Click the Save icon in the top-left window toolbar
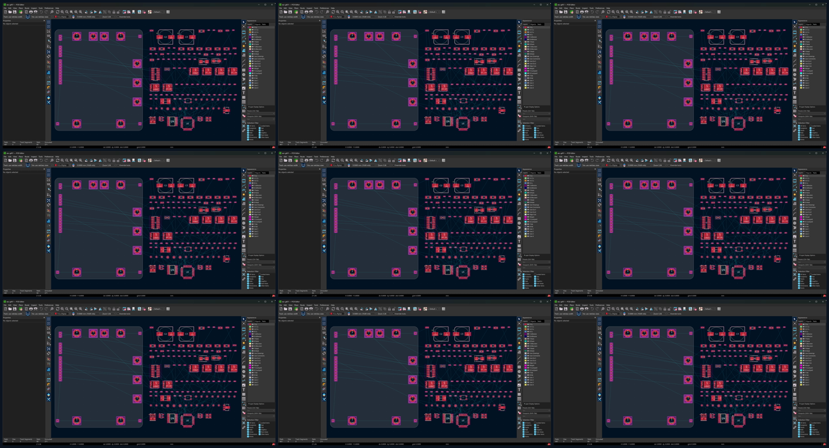 coord(14,12)
